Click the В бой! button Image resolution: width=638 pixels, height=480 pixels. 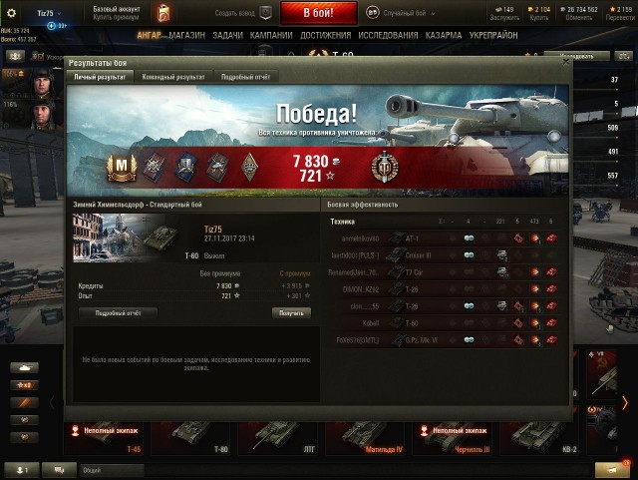319,13
